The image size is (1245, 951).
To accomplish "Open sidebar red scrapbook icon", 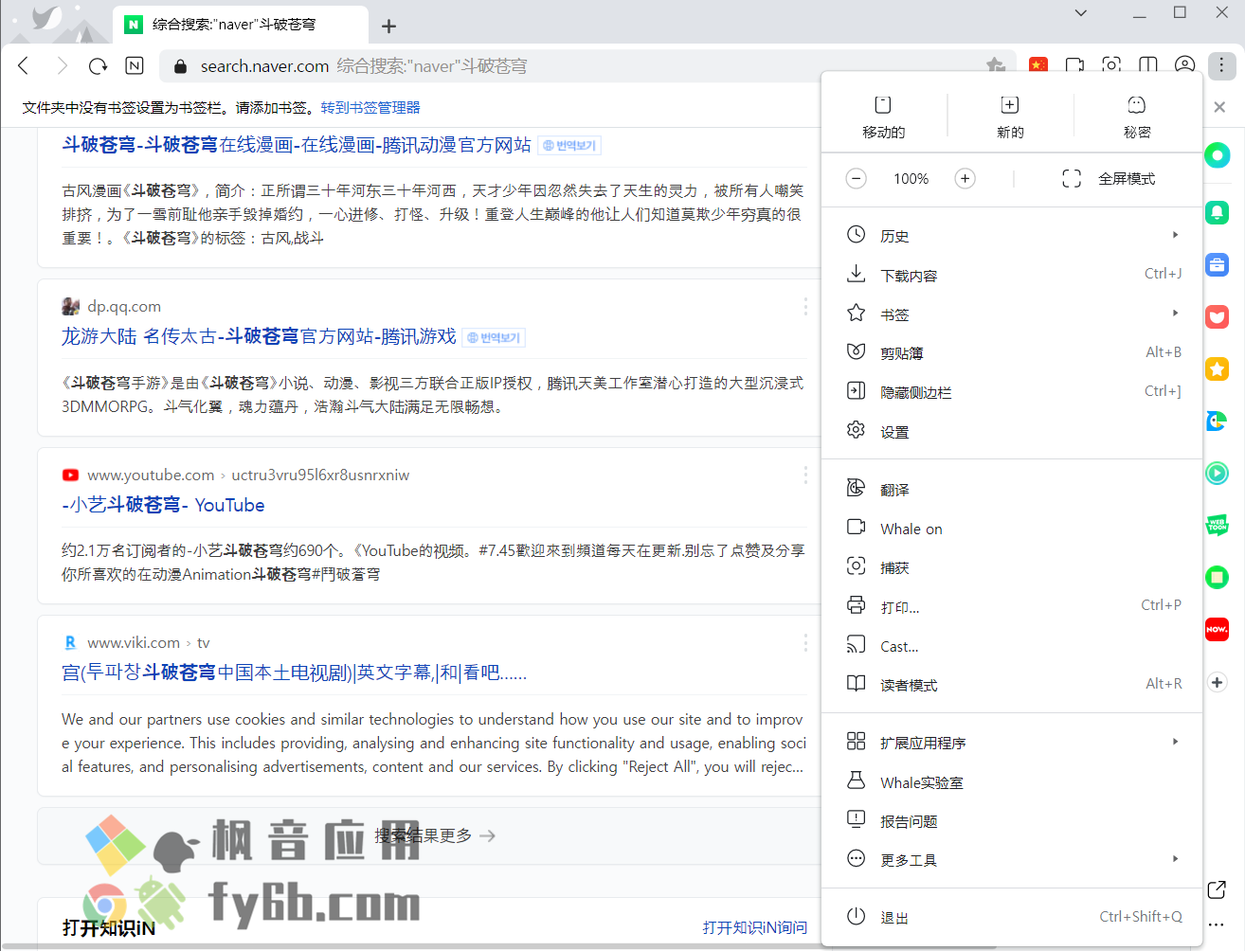I will (1218, 316).
